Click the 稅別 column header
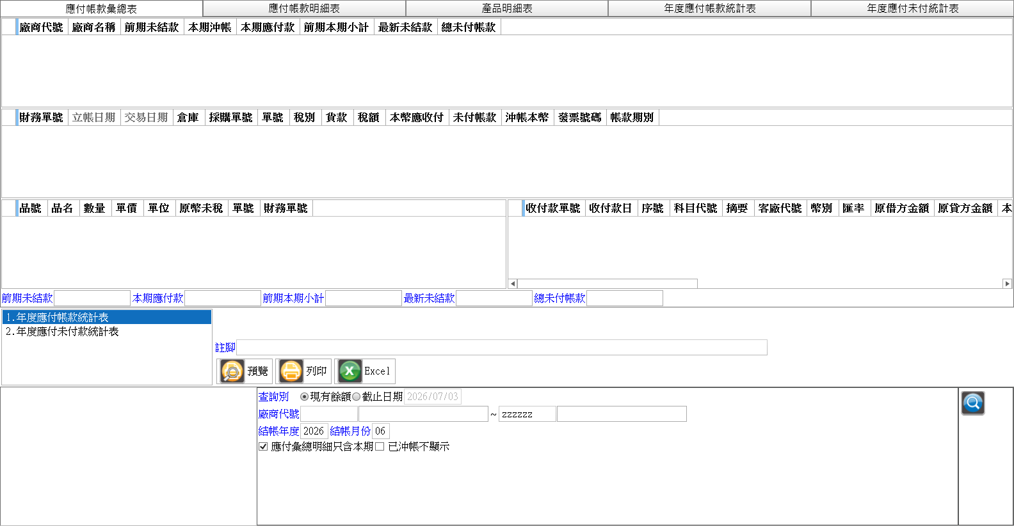 305,118
